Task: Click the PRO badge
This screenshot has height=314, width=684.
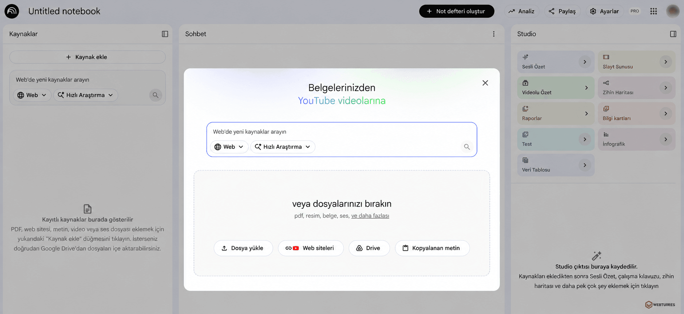Action: click(x=635, y=11)
